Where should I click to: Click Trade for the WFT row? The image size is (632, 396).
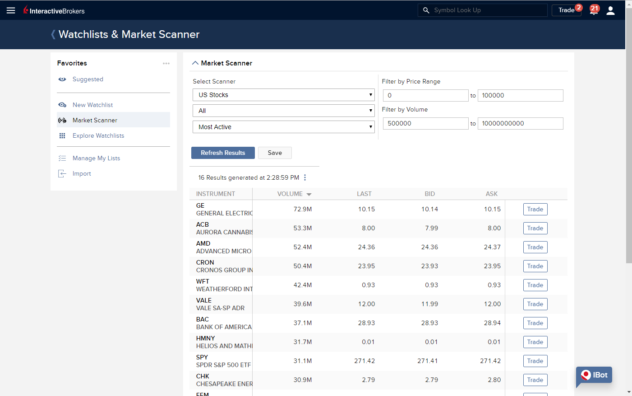(535, 285)
